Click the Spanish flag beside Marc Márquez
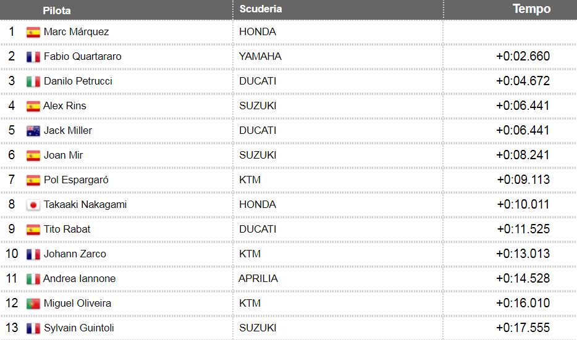577x340 pixels. [x=33, y=32]
